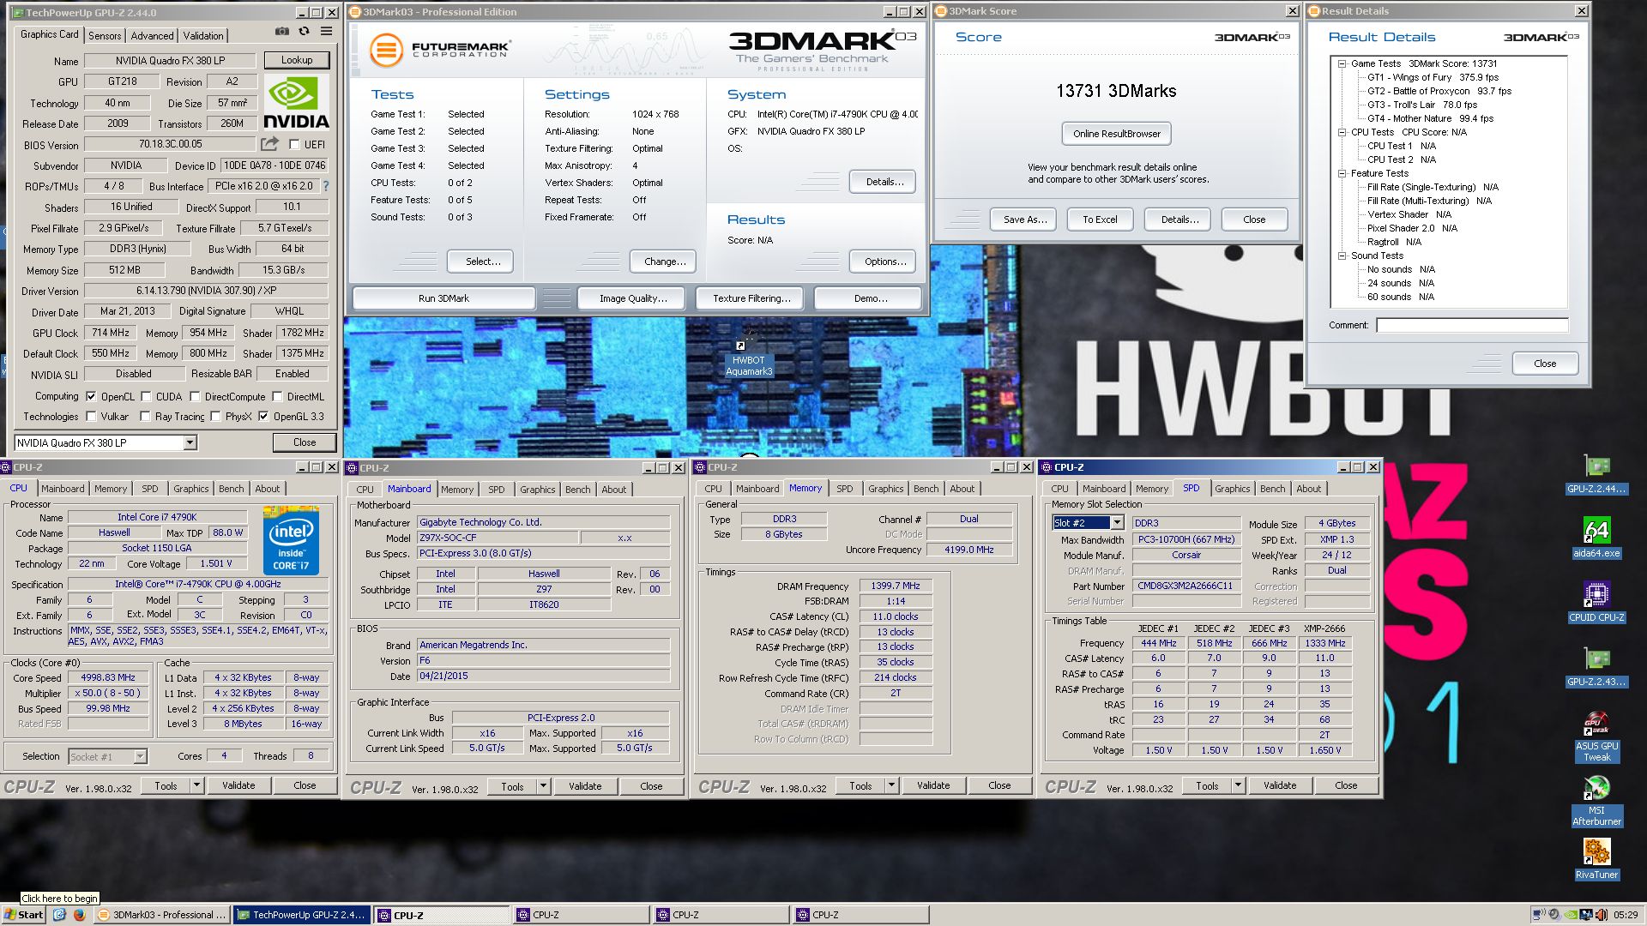Open GPU-Z.2.43 desktop icon
Image resolution: width=1647 pixels, height=926 pixels.
(1596, 667)
